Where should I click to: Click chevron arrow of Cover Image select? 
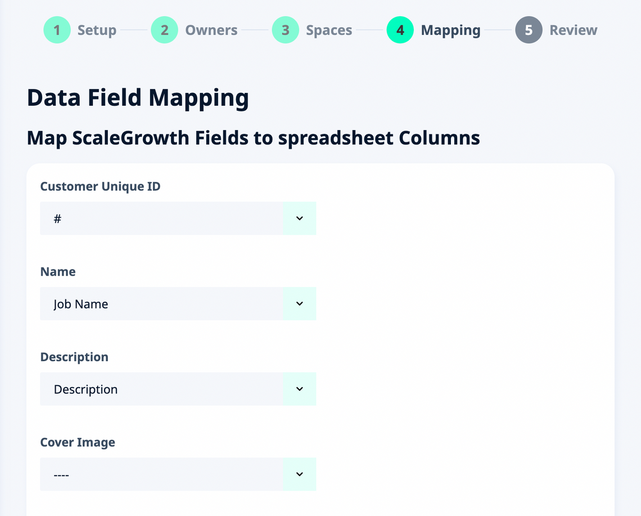(300, 474)
